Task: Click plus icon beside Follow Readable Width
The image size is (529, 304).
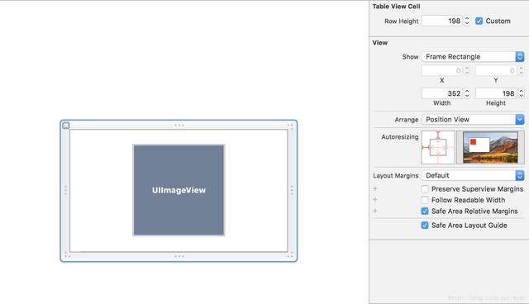Action: click(x=375, y=200)
